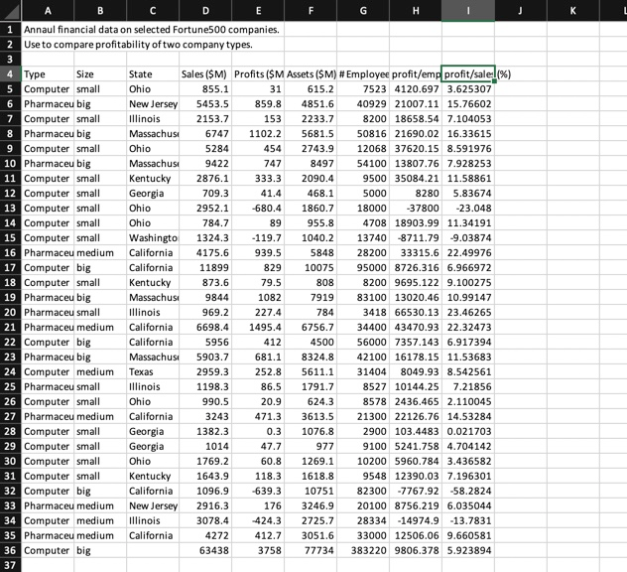The image size is (627, 572).
Task: Click the 'profit/emp' header cell
Action: pos(416,74)
